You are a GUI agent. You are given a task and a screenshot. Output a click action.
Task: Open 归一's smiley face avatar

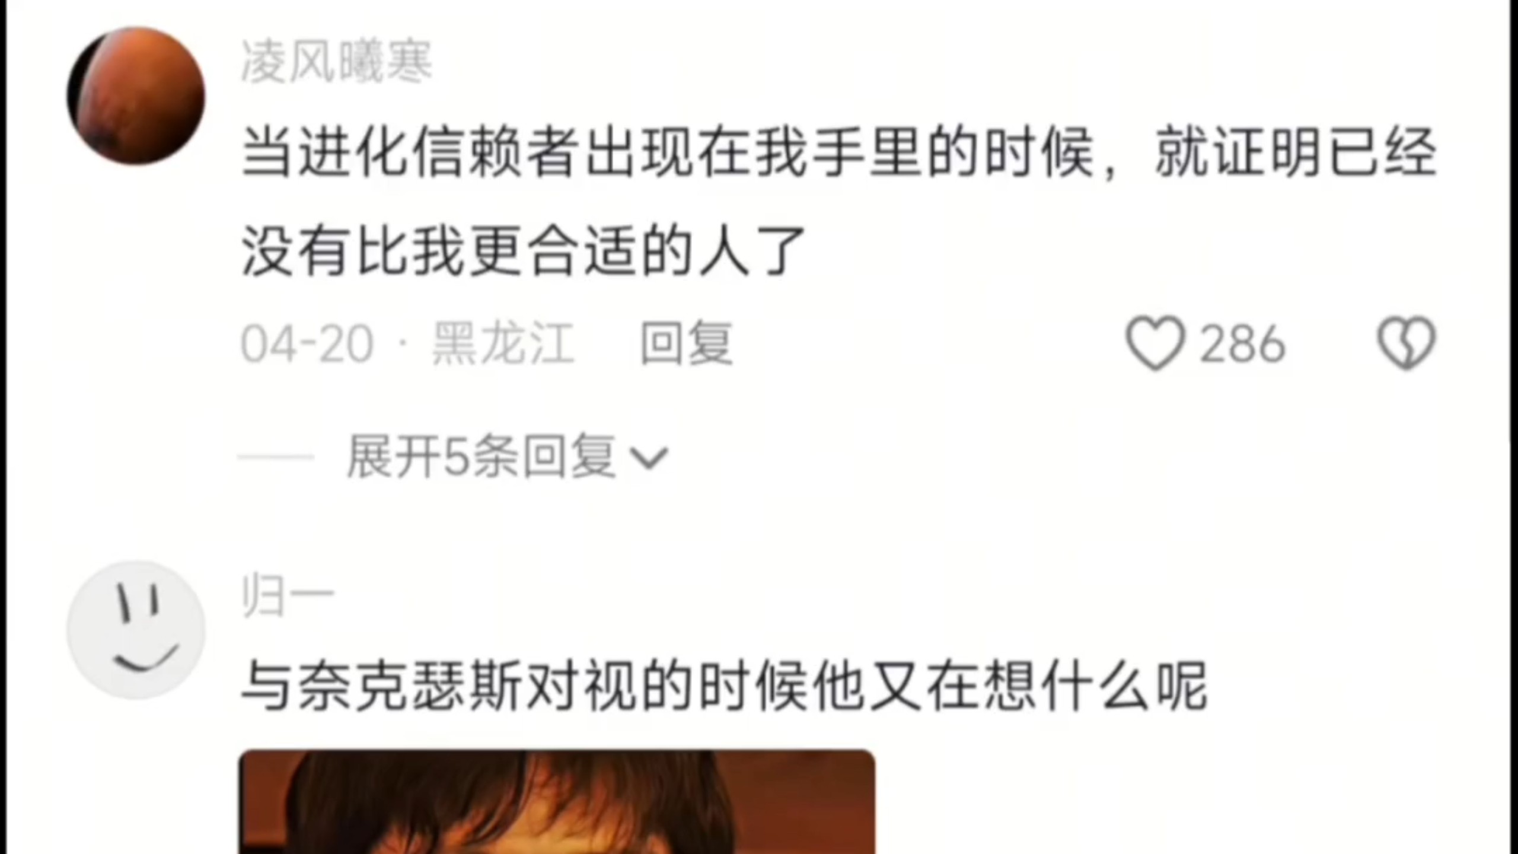click(x=136, y=630)
